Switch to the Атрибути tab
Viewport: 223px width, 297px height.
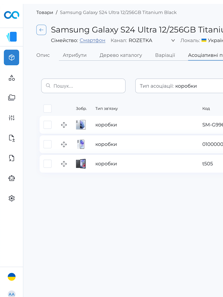75,55
